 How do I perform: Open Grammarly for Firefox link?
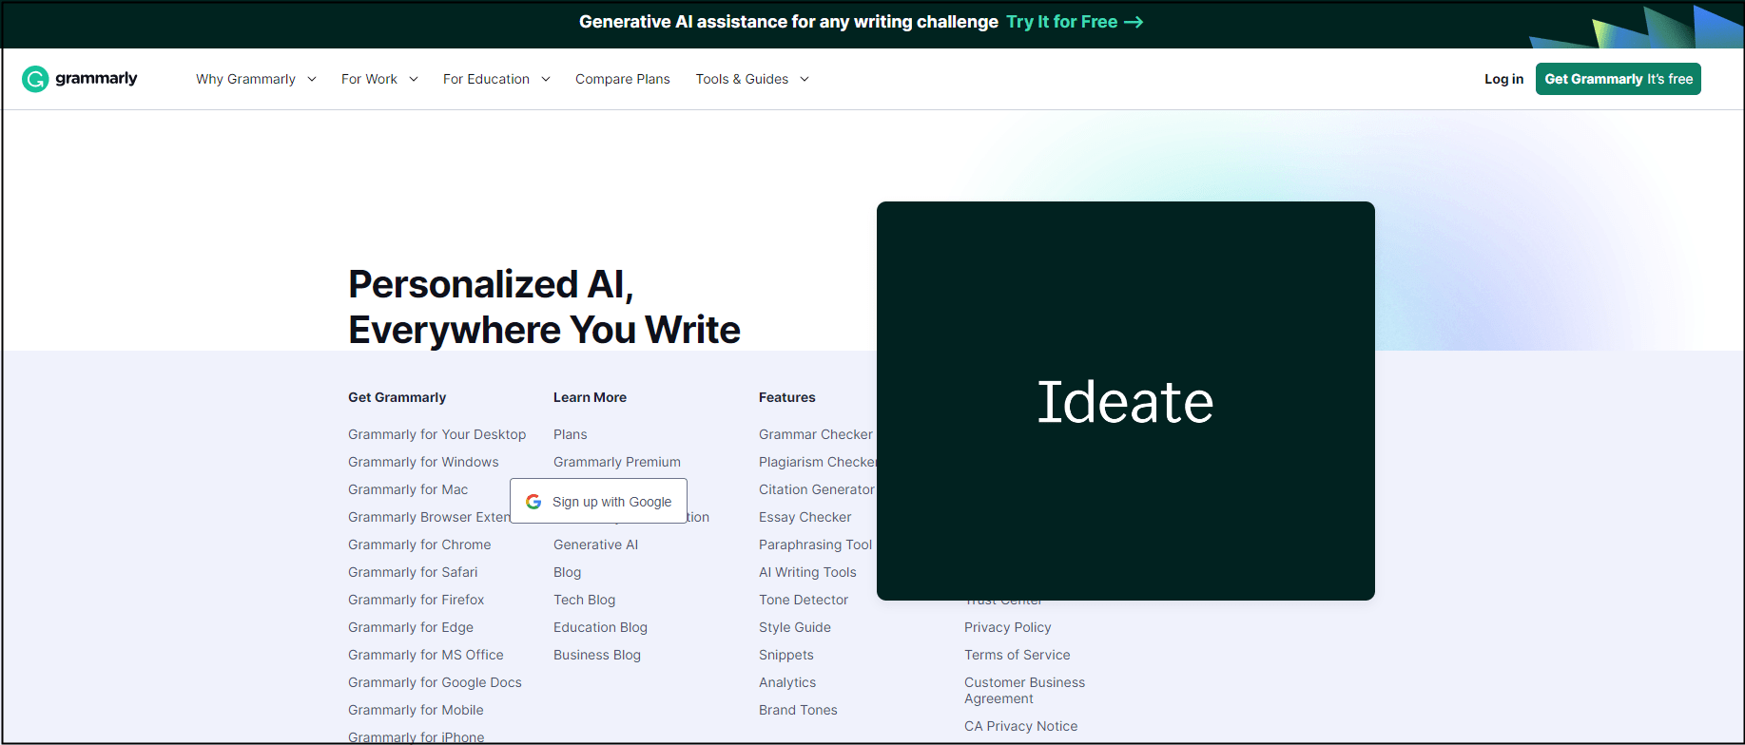416,600
